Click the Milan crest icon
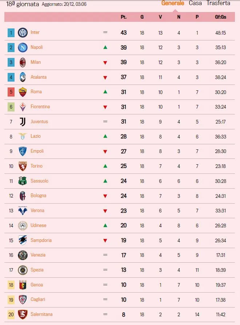Image resolution: width=240 pixels, height=325 pixels. 22,62
